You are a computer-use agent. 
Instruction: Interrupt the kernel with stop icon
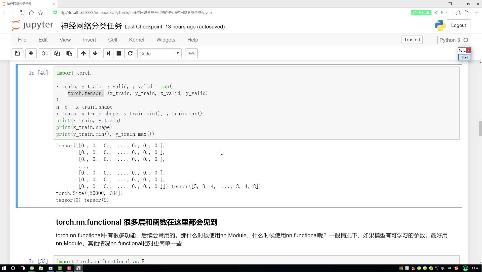[x=119, y=53]
